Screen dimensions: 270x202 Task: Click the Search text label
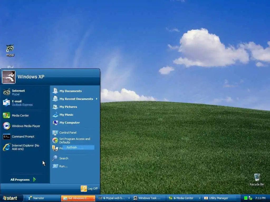[x=64, y=158]
